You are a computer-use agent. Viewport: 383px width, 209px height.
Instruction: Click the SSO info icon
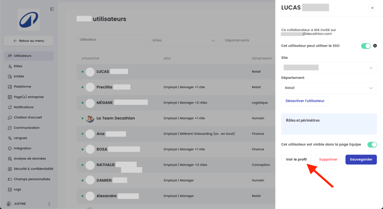click(375, 46)
